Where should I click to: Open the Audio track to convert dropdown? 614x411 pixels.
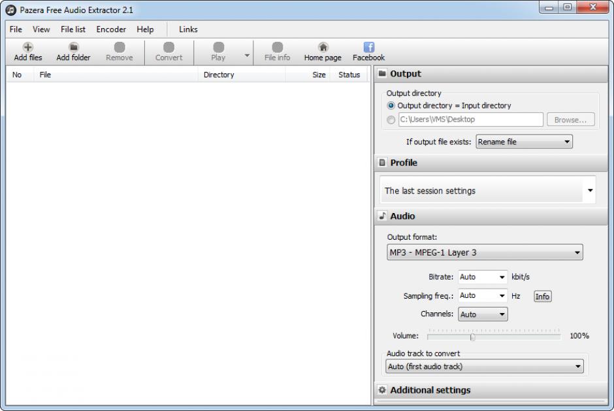pyautogui.click(x=485, y=367)
